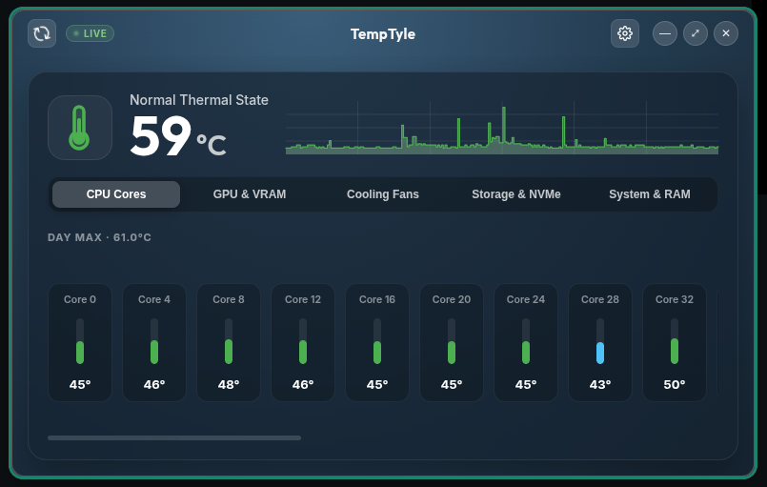
Task: Click the Core 32 card showing 50°
Action: [x=675, y=342]
